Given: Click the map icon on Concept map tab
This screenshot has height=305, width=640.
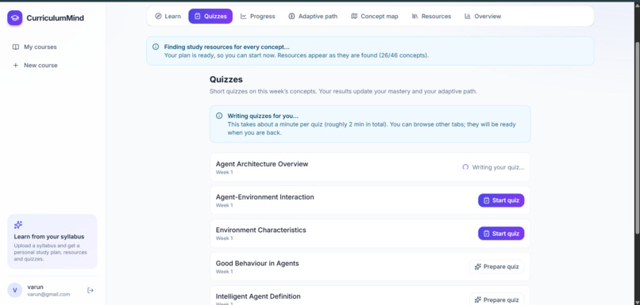Looking at the screenshot, I should coord(354,17).
